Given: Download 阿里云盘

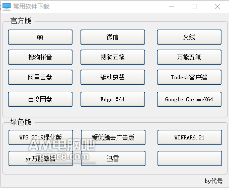Looking at the screenshot, I should pos(40,77).
